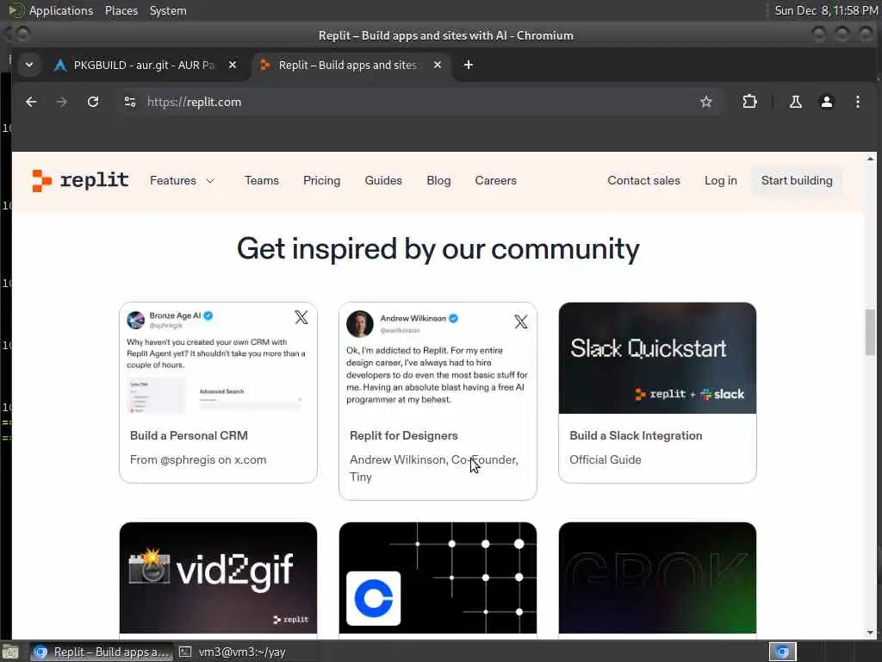The width and height of the screenshot is (882, 662).
Task: Switch to the PKGBUILD aur.git tab
Action: tap(144, 65)
